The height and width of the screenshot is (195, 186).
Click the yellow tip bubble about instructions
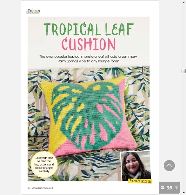[44, 165]
